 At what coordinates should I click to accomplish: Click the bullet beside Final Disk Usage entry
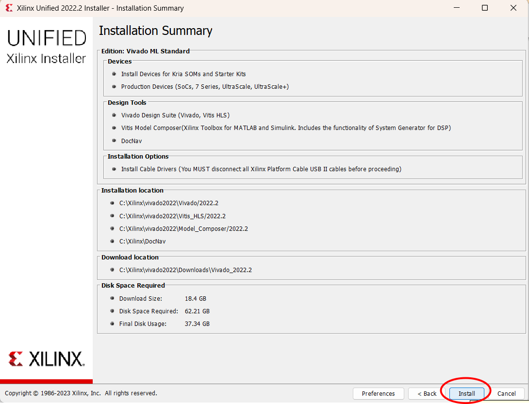click(x=113, y=323)
